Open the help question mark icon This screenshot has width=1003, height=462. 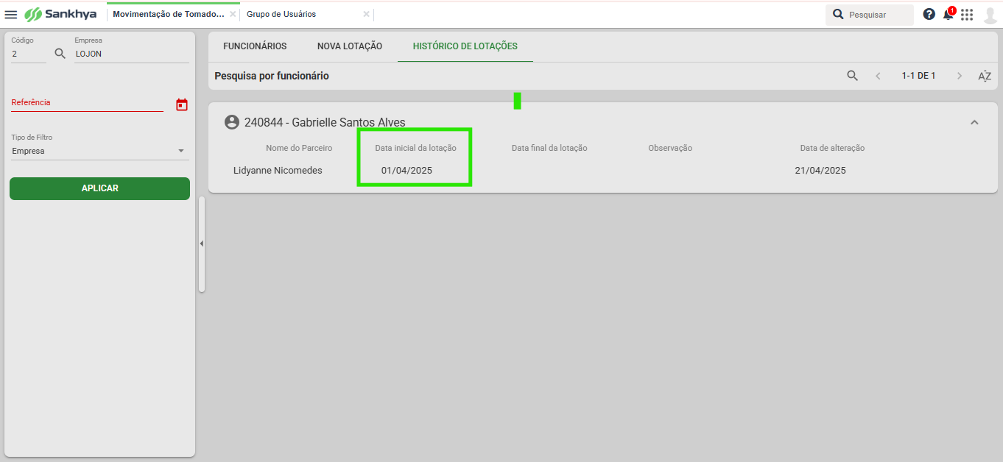click(929, 14)
